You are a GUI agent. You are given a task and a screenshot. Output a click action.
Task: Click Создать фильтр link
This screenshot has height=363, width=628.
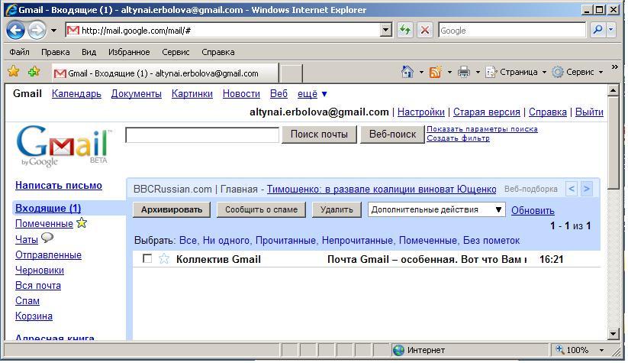[458, 138]
